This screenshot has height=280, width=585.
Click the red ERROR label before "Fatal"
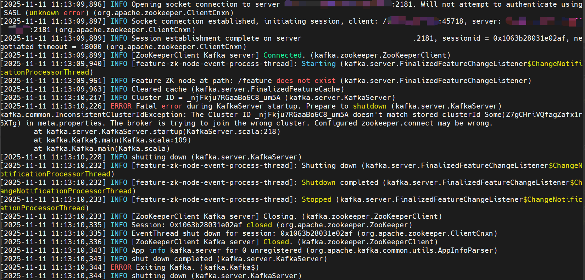[x=121, y=106]
